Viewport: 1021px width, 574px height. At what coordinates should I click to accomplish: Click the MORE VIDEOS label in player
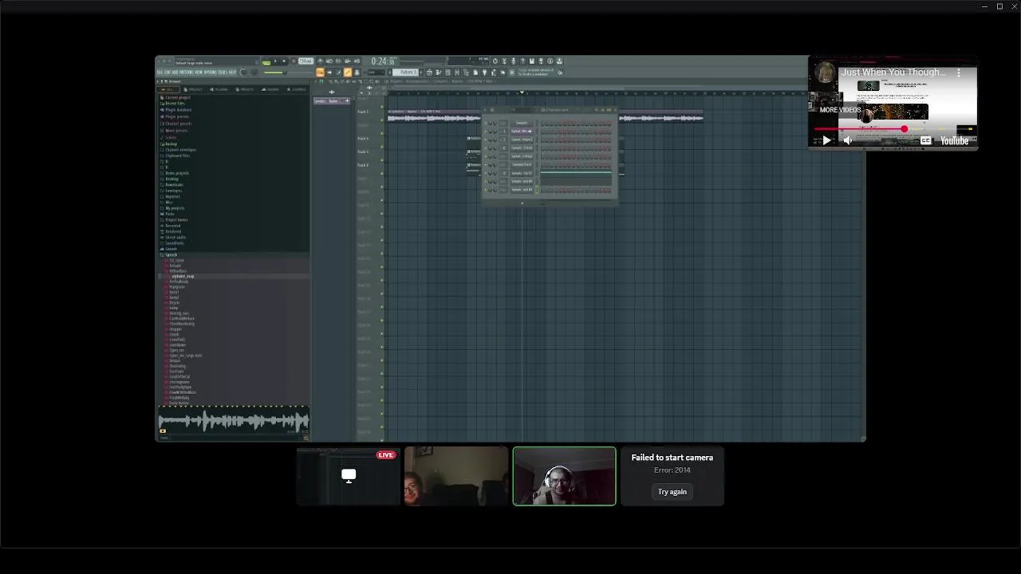point(840,110)
